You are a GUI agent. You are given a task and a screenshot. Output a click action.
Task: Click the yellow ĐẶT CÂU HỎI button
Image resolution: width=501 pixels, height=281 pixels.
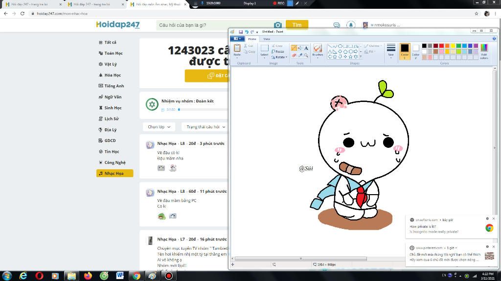click(207, 76)
